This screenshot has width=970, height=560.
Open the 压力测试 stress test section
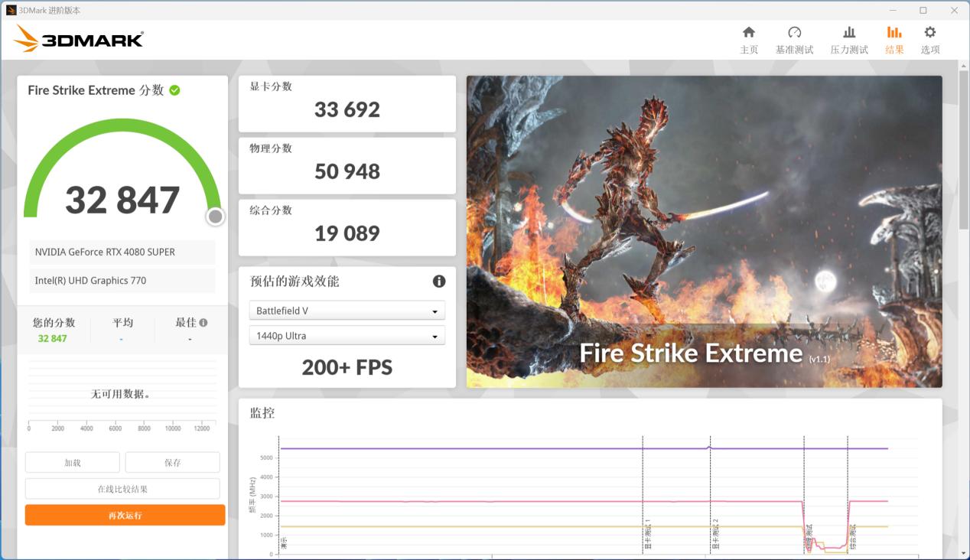pos(849,38)
